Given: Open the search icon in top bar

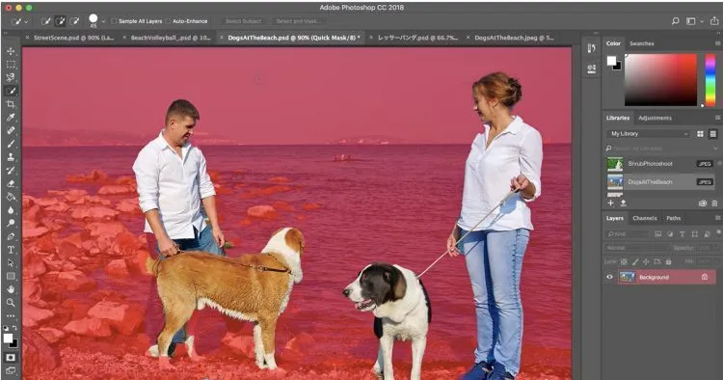Looking at the screenshot, I should 675,21.
